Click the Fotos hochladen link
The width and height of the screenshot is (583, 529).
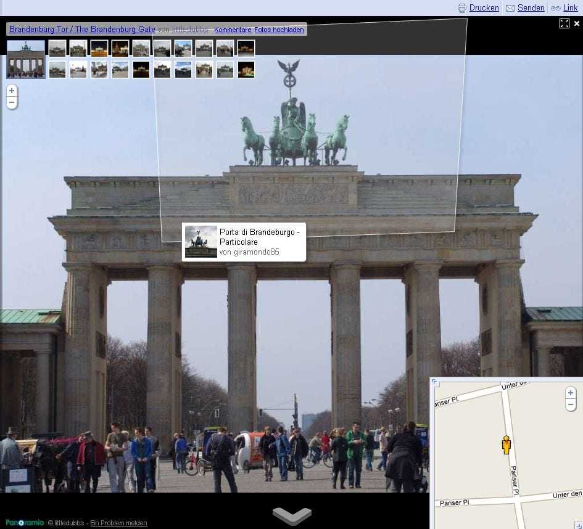pos(279,29)
